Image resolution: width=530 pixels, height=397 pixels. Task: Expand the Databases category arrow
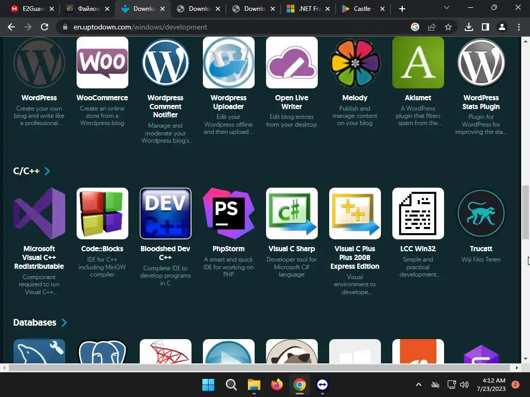64,323
